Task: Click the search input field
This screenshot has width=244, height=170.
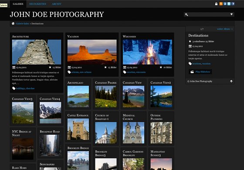Action: [x=209, y=14]
